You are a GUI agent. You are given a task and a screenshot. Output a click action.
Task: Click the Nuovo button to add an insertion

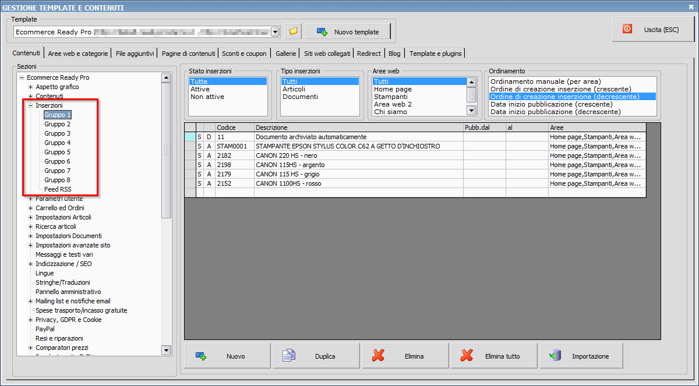click(228, 356)
